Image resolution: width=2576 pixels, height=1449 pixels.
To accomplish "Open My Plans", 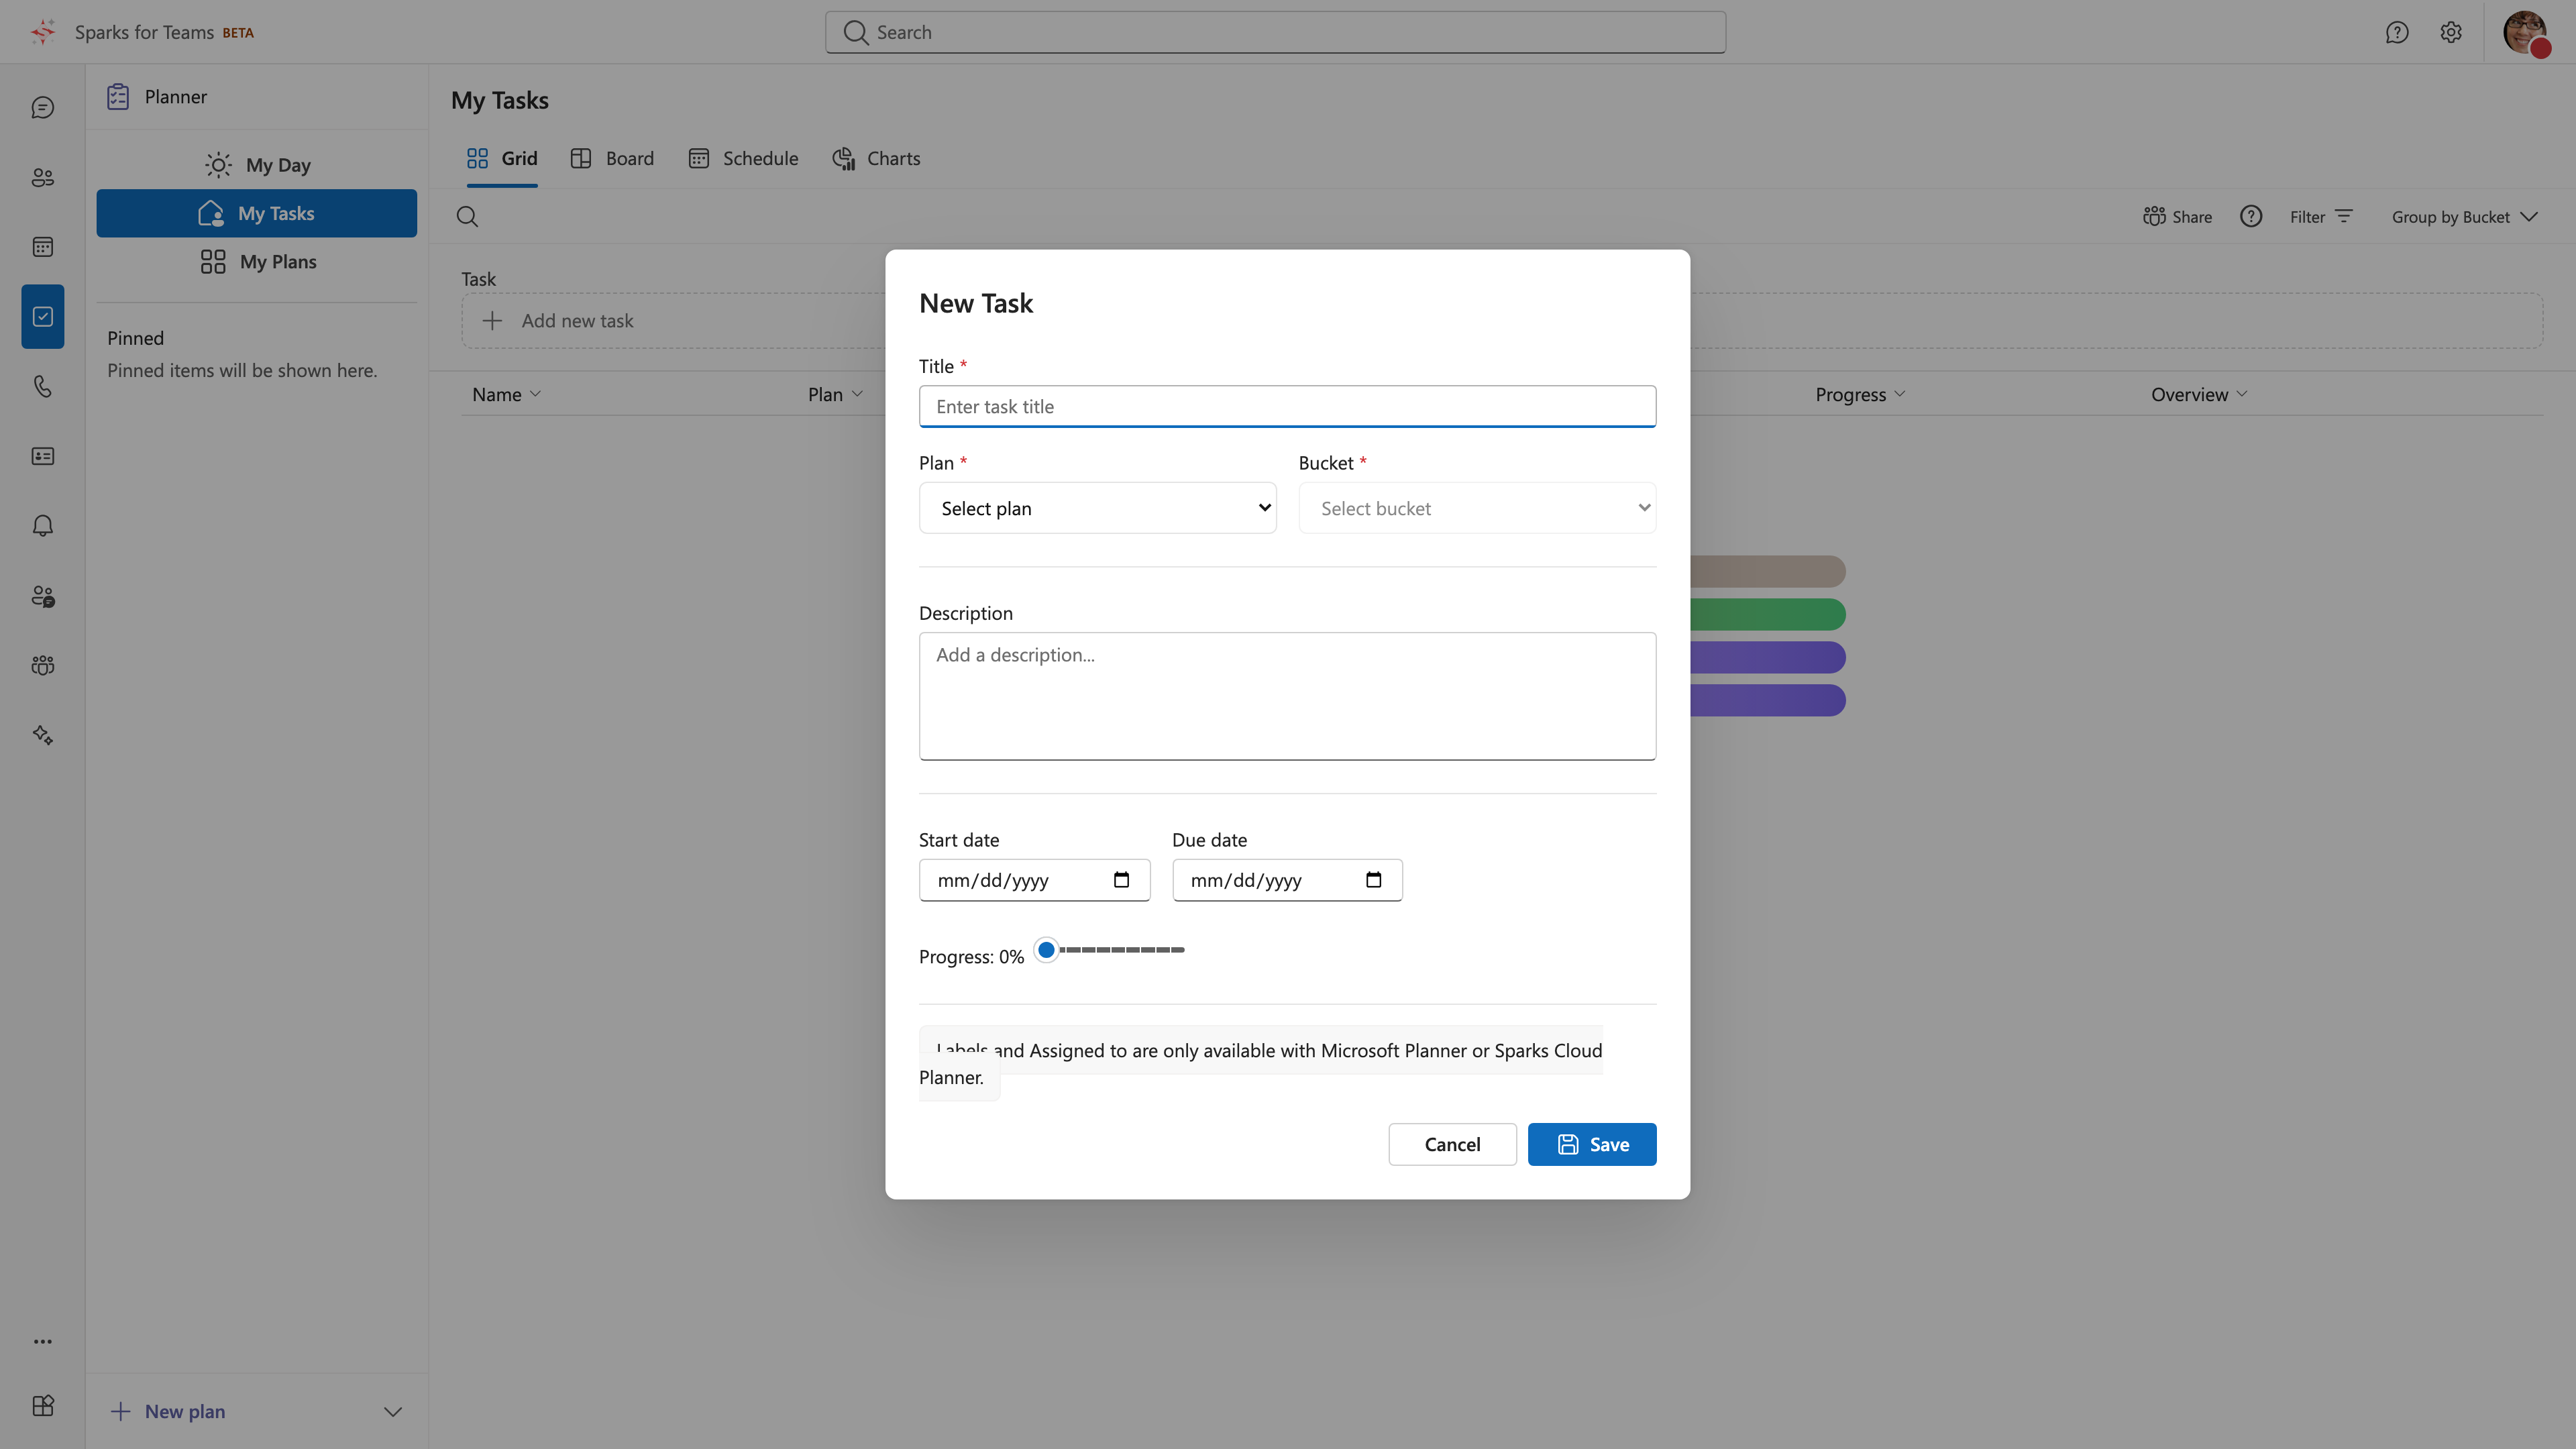I will [257, 262].
